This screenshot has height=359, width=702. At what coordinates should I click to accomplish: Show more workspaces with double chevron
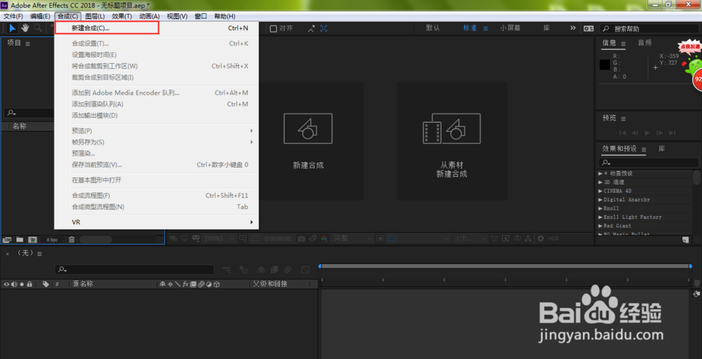click(573, 28)
